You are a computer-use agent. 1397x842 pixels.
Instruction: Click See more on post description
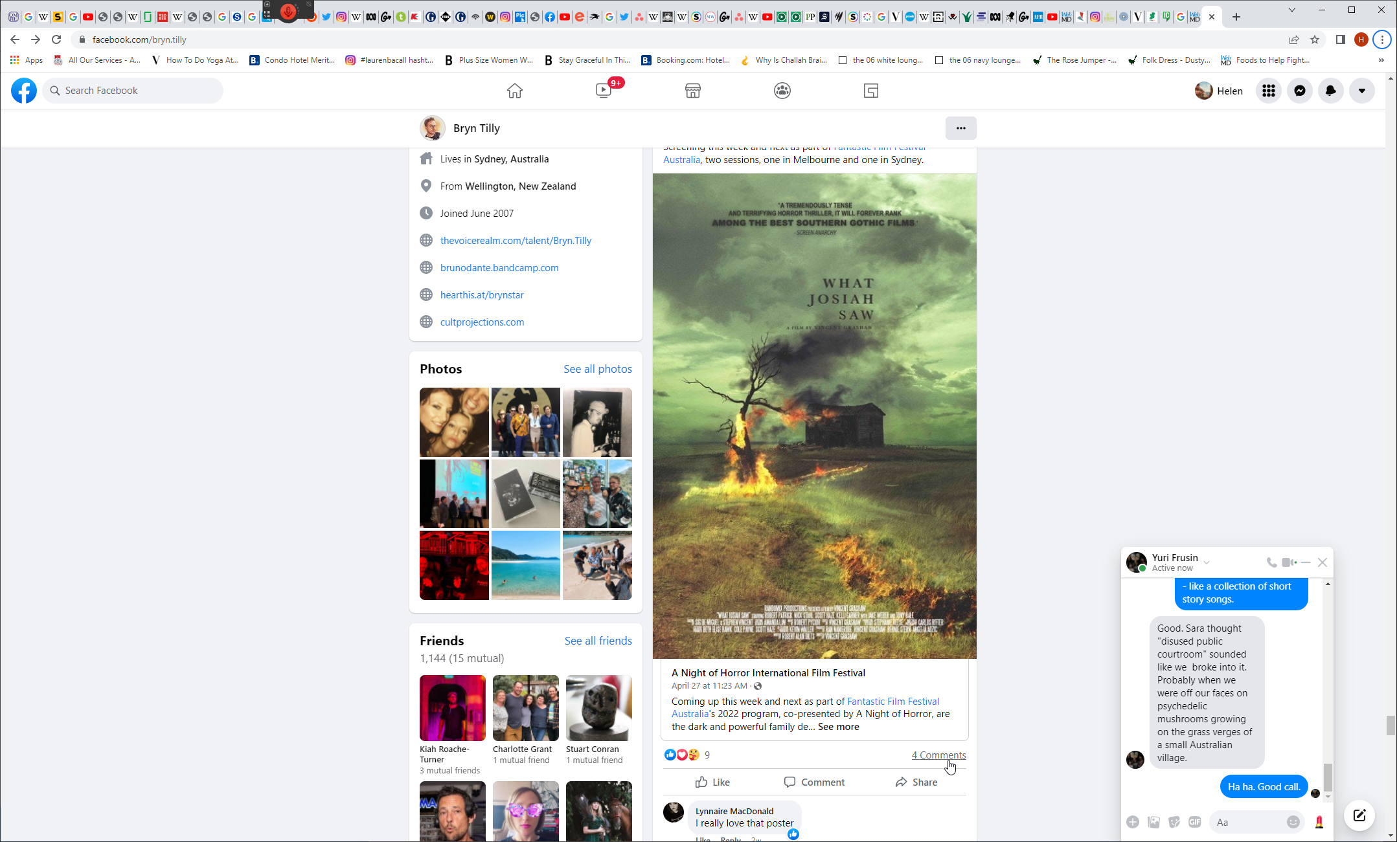pos(838,727)
